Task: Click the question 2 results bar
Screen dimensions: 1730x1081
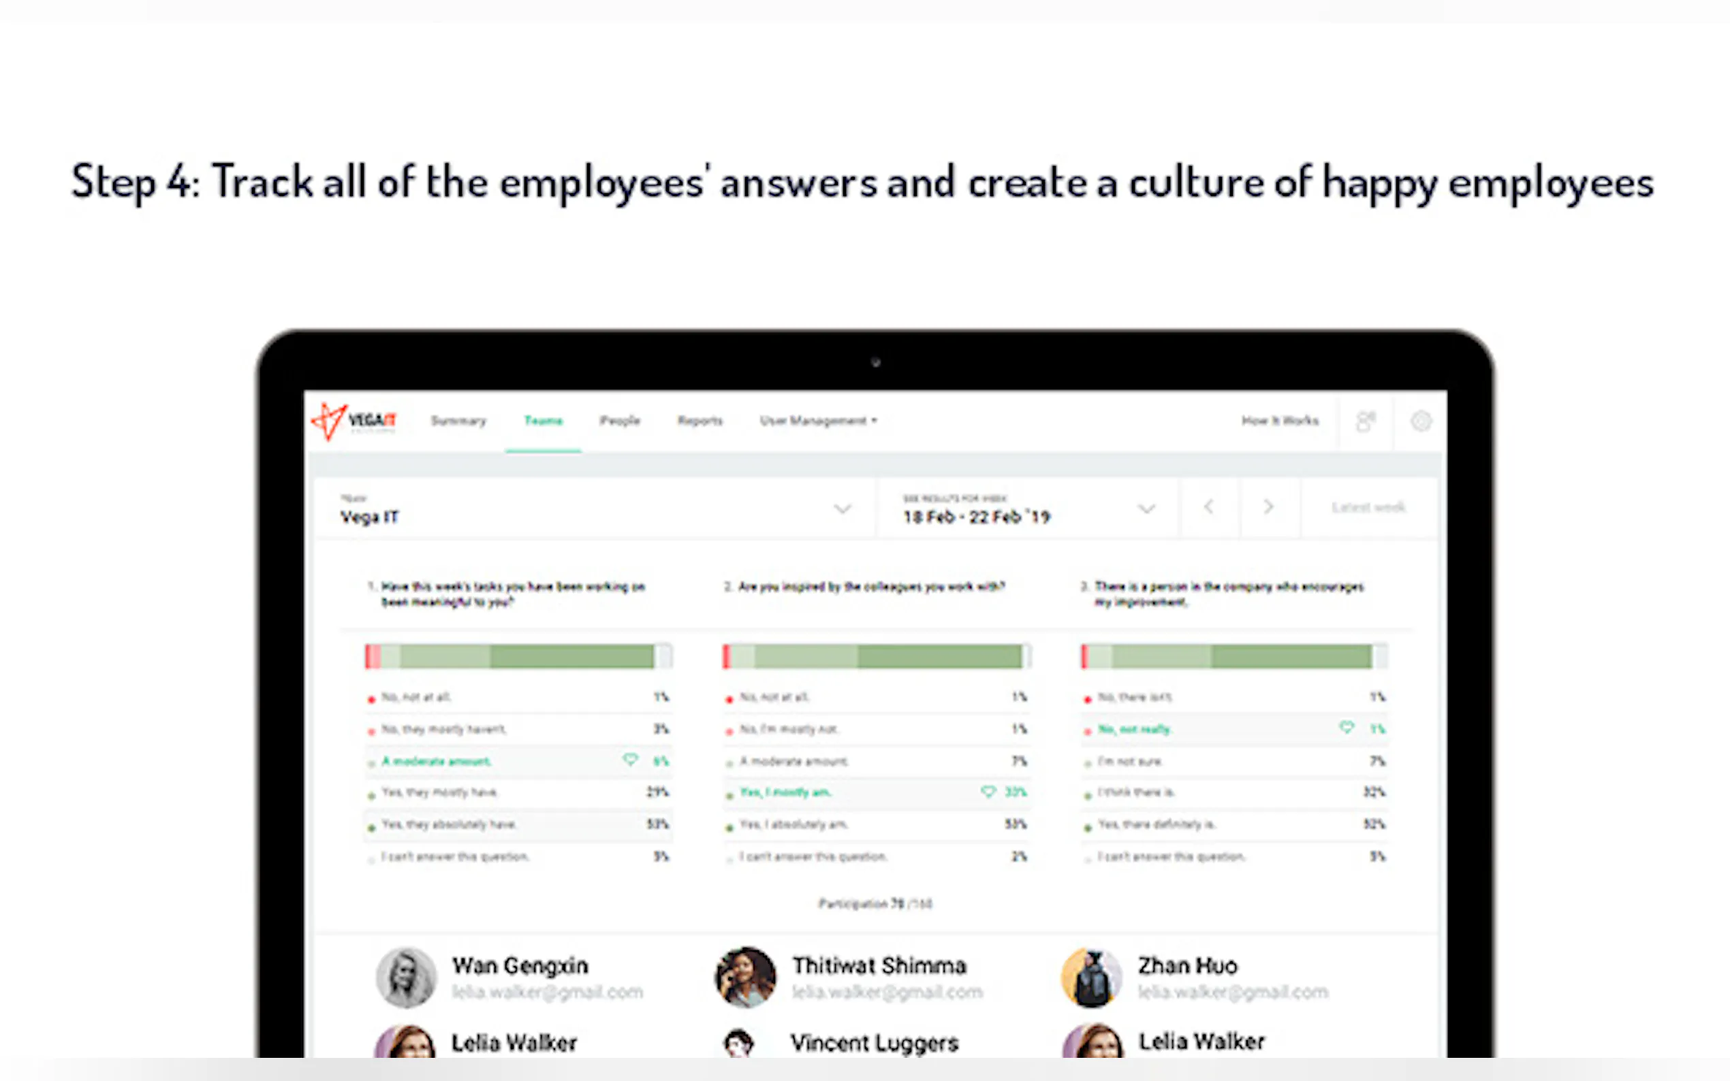Action: (876, 656)
